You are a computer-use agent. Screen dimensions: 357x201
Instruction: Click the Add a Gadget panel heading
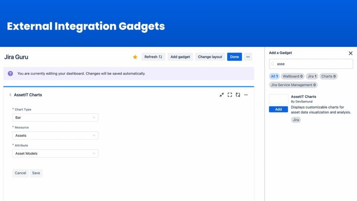coord(280,53)
